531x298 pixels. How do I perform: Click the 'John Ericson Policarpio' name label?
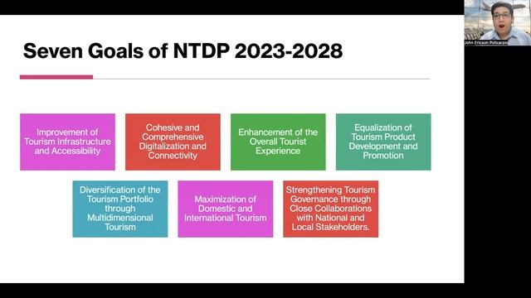click(x=486, y=42)
